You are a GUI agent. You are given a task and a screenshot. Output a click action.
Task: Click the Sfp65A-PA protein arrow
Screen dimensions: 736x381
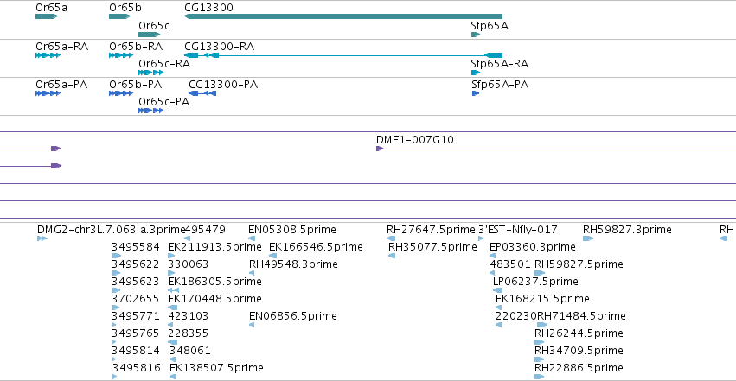[476, 93]
